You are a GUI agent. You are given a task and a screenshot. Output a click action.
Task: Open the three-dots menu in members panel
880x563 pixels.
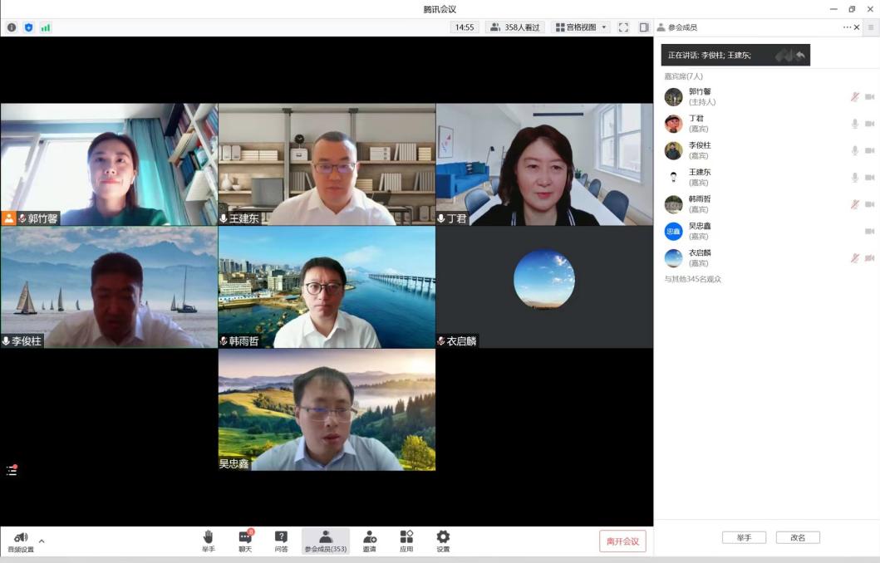[x=847, y=27]
